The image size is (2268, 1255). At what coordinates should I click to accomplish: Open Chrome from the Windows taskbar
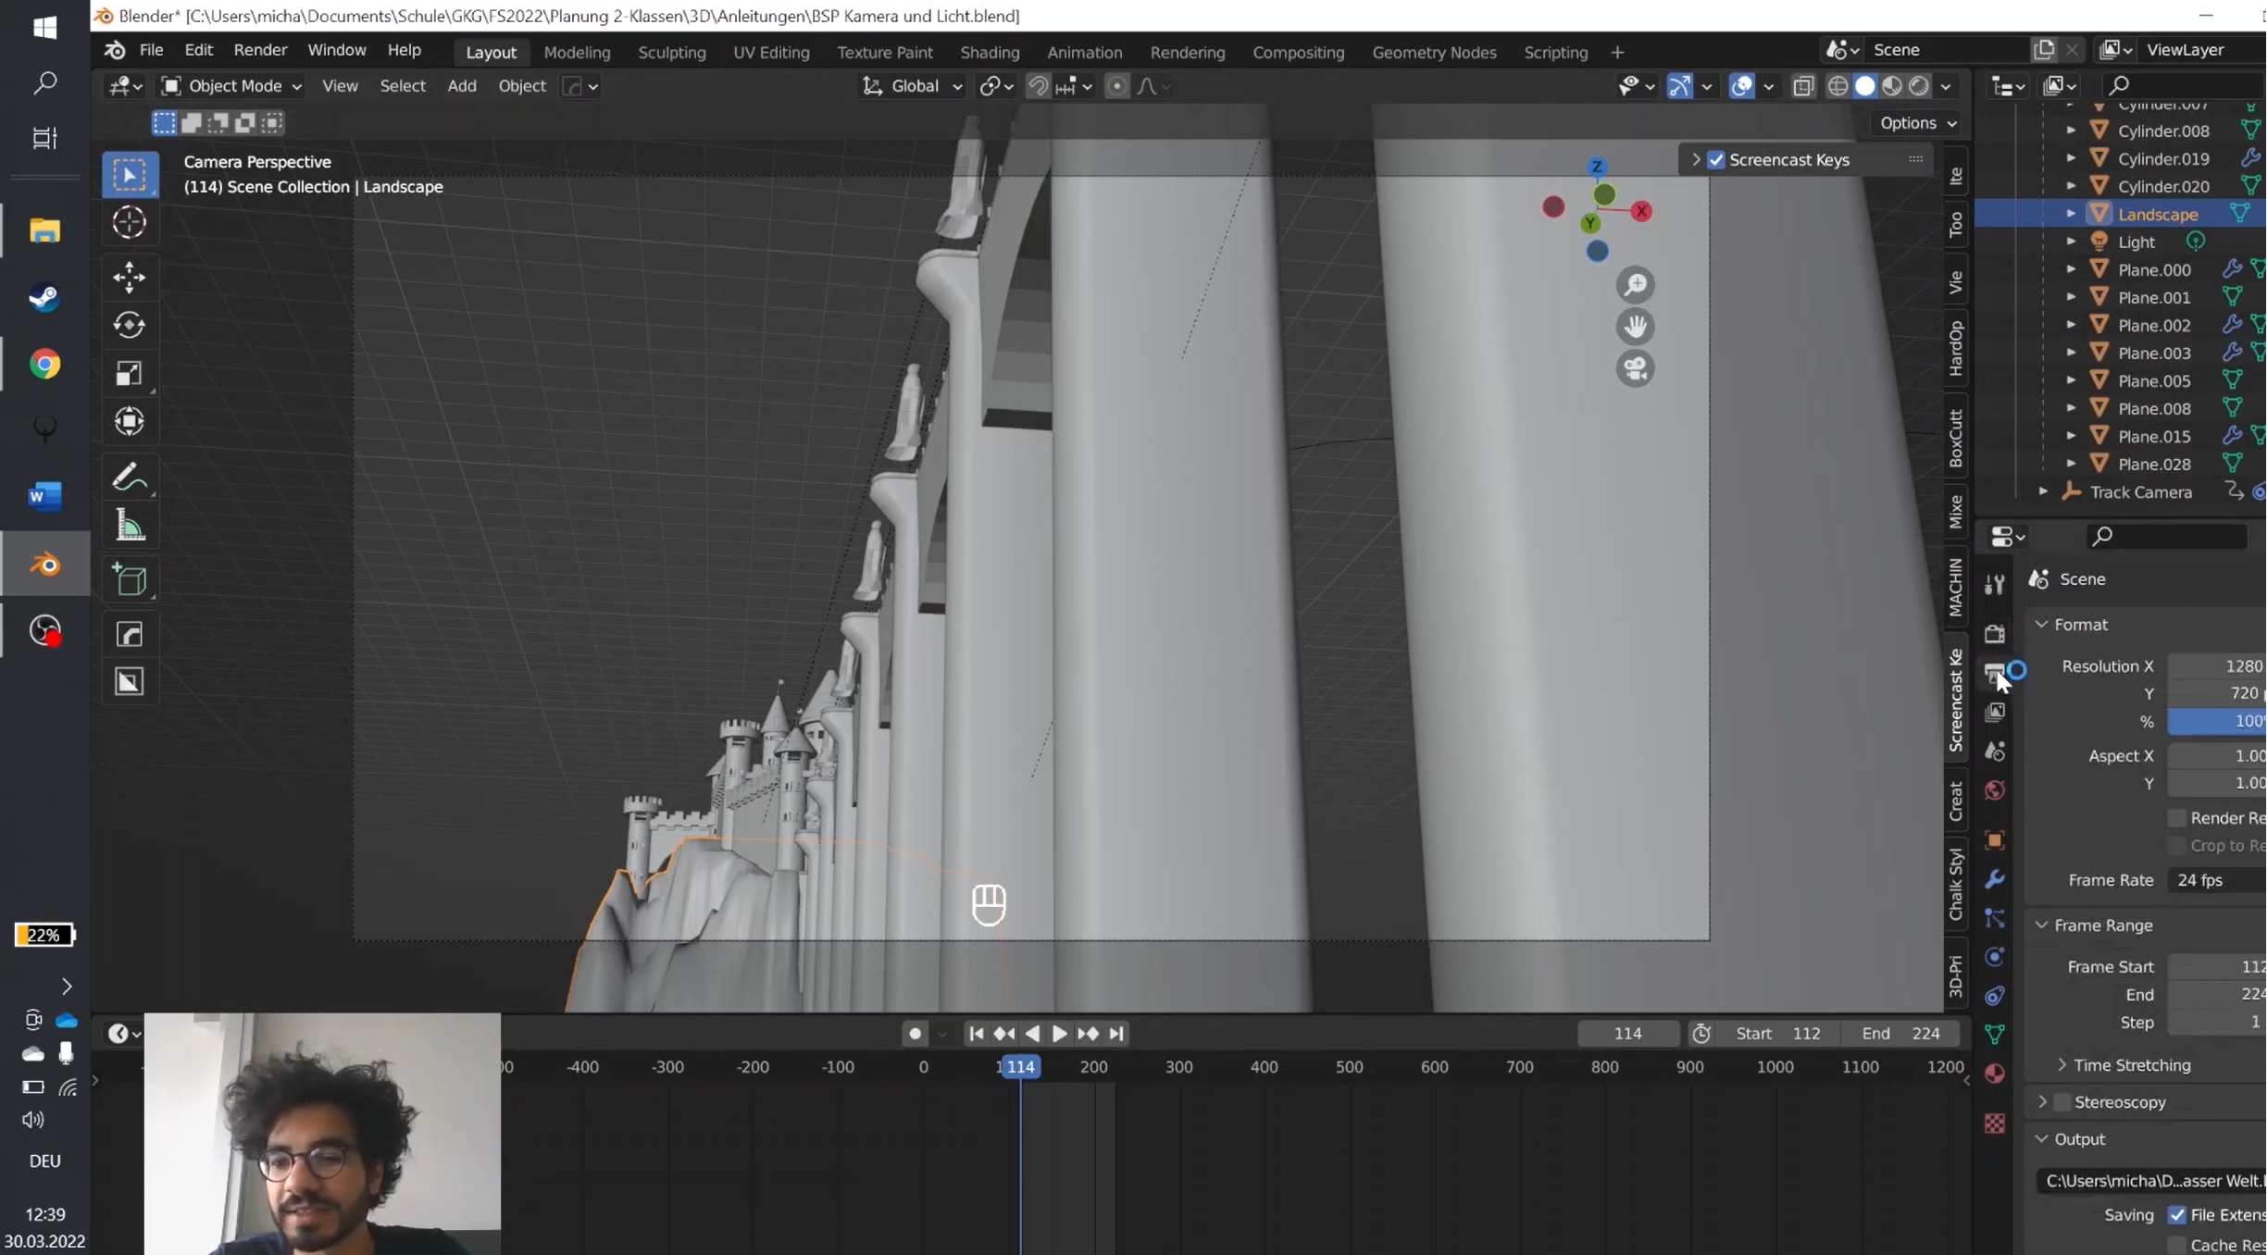pyautogui.click(x=44, y=364)
